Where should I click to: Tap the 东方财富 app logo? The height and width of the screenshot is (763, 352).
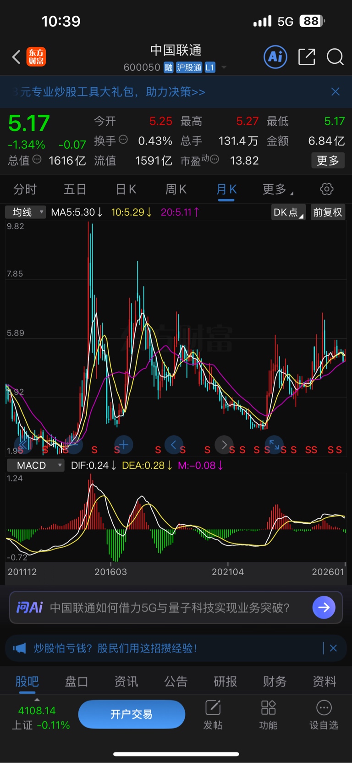(36, 57)
